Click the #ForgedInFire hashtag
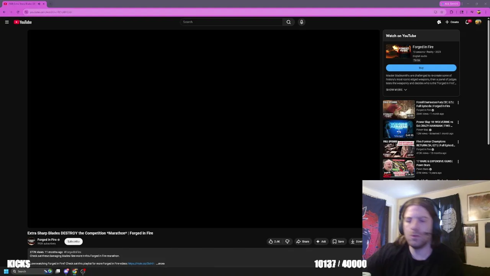Viewport: 490px width, 276px height. coord(72,252)
